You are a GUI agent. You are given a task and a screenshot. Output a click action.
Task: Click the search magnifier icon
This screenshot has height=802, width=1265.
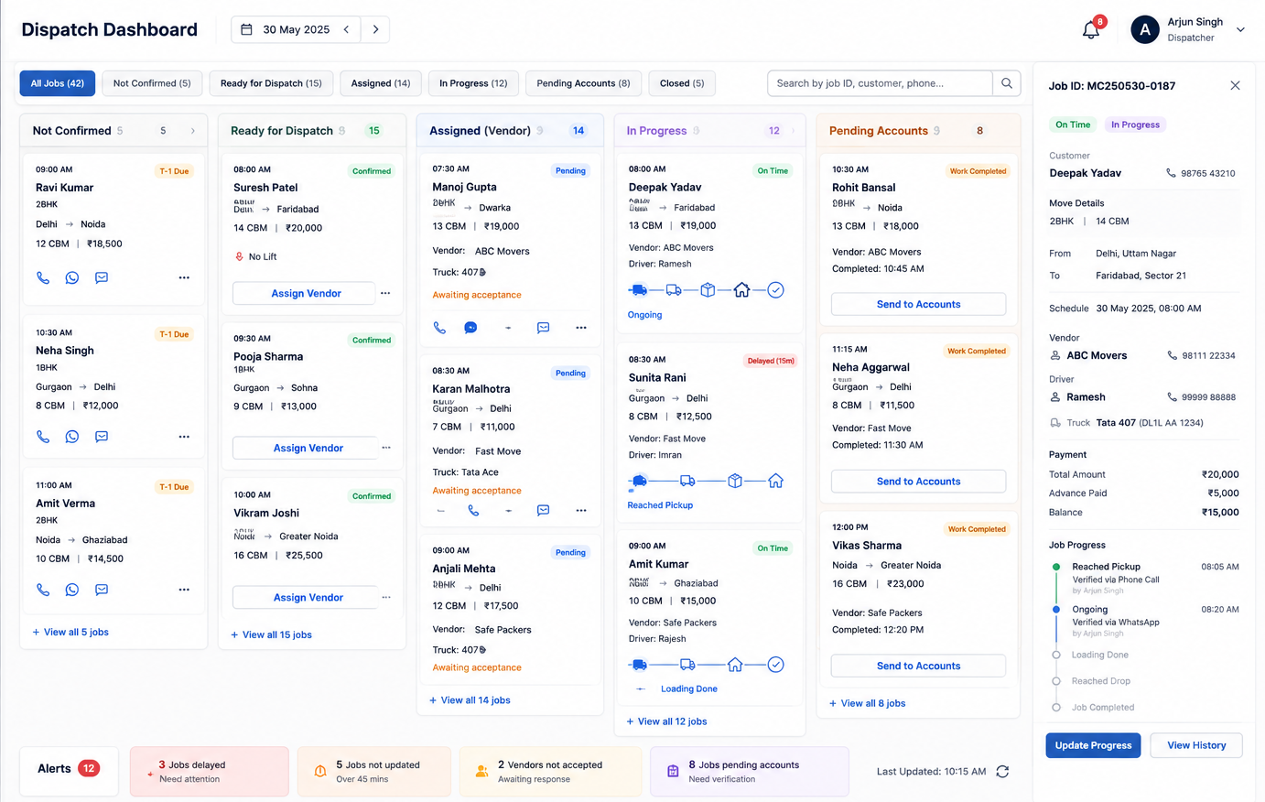(1007, 83)
